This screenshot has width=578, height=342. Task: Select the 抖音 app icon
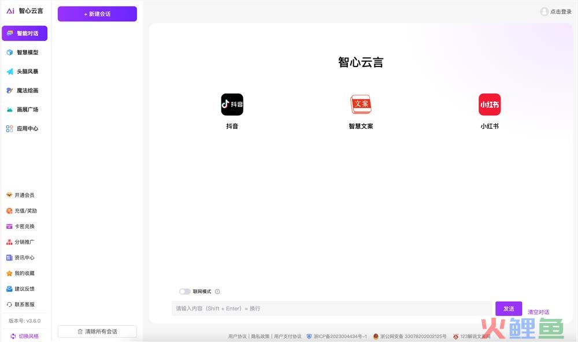(x=232, y=105)
